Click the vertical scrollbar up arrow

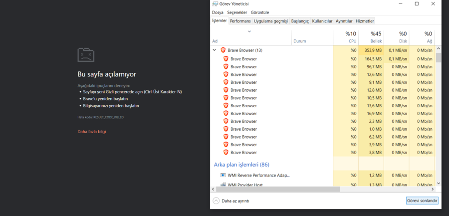coord(439,49)
